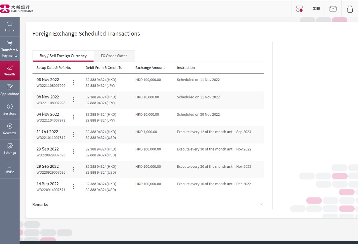This screenshot has height=244, width=358.
Task: Click Scheduled on 30 Nov 2022 instruction
Action: tap(198, 114)
